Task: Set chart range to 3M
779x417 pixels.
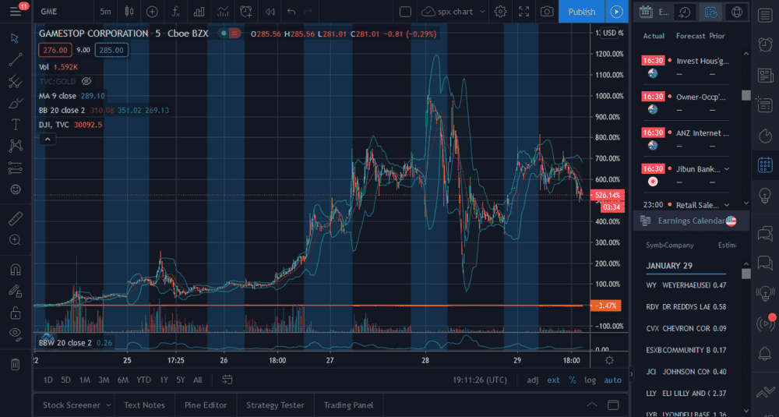Action: click(x=104, y=380)
